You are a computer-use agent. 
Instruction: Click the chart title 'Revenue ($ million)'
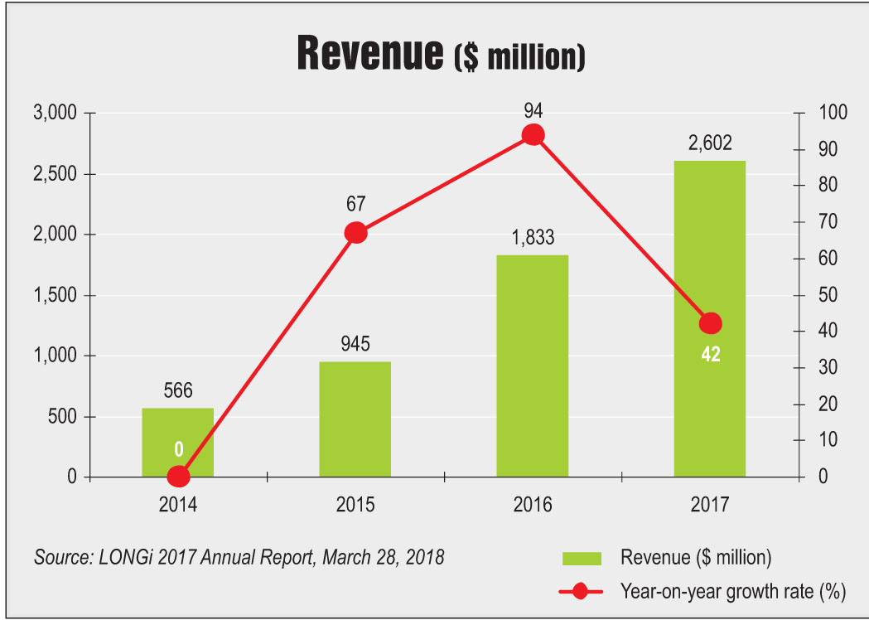click(439, 53)
